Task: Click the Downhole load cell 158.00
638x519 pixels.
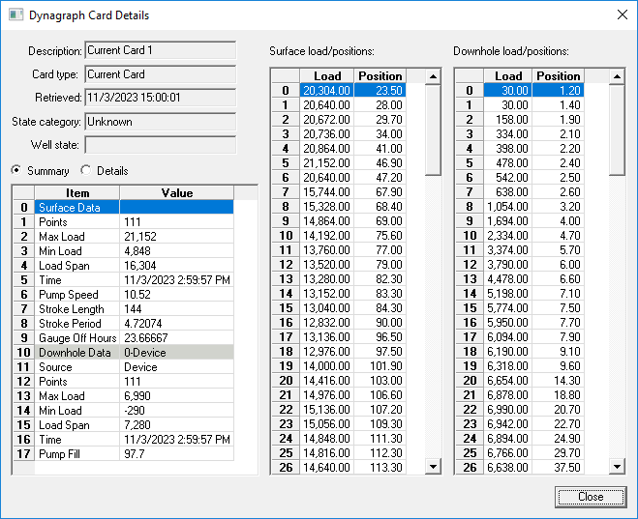Action: click(x=508, y=120)
